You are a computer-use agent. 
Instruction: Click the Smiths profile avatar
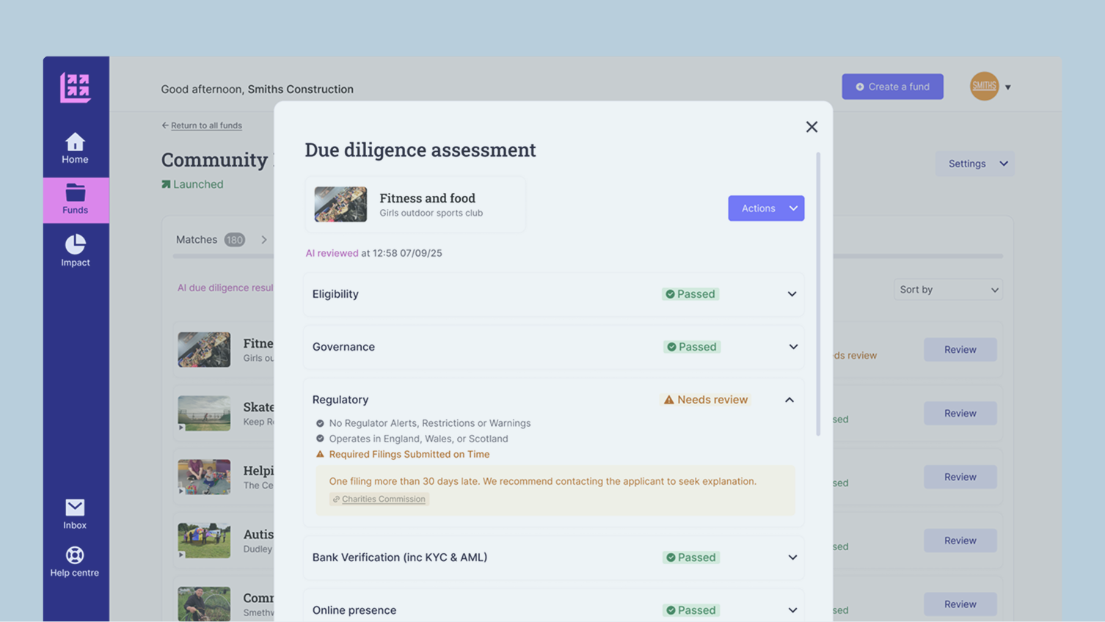(x=984, y=86)
